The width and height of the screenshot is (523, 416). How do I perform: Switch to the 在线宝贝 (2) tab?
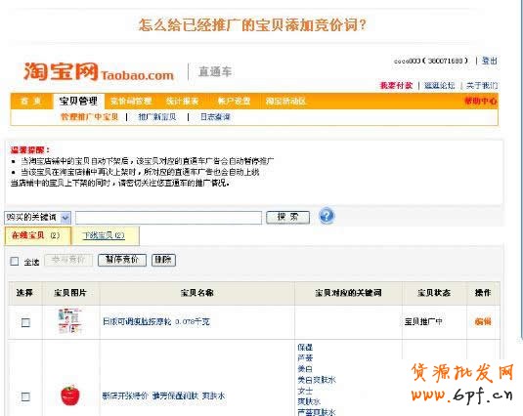click(38, 235)
